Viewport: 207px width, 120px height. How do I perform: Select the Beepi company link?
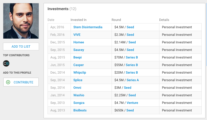coord(77,57)
